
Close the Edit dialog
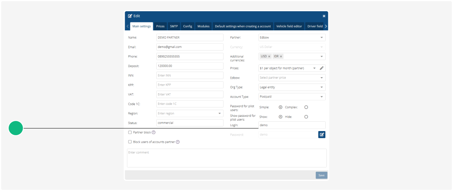click(324, 16)
